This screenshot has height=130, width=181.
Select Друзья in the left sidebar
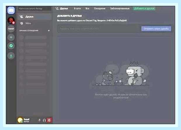35,17
